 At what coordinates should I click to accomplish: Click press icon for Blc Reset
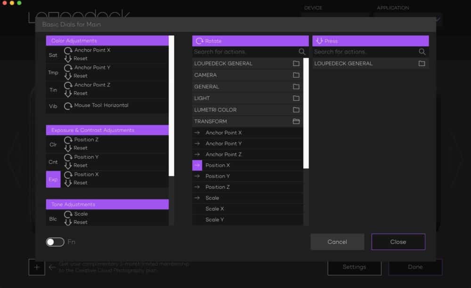click(x=68, y=222)
